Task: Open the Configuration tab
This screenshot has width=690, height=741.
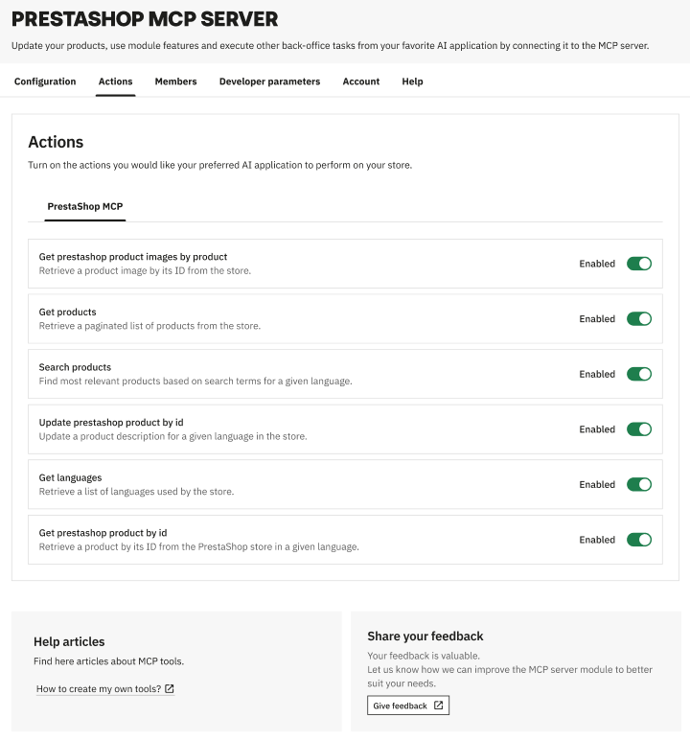Action: (x=45, y=81)
